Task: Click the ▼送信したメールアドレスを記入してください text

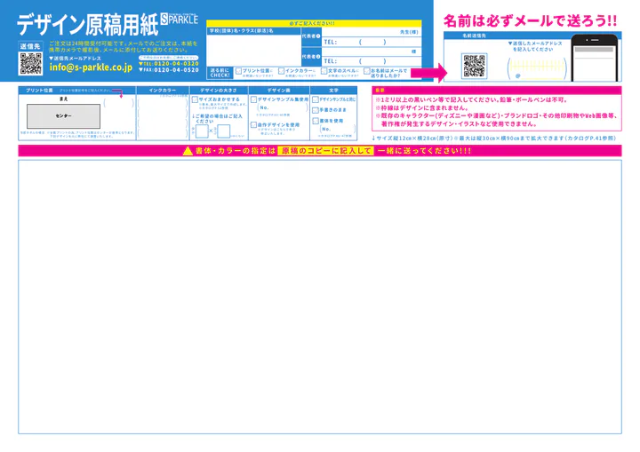Action: (x=535, y=46)
